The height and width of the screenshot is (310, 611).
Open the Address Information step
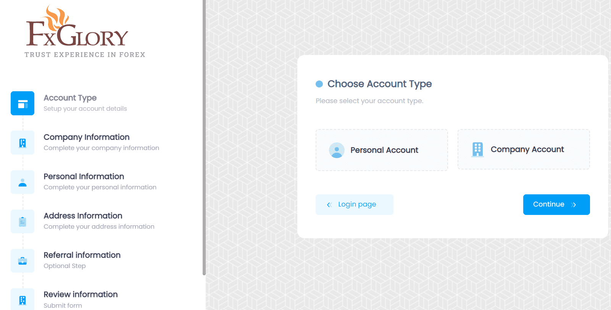(x=83, y=216)
